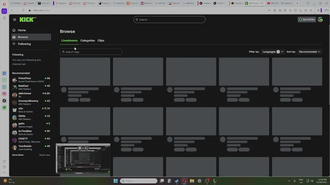Click browser tab search magnifier
The image size is (330, 185).
point(308,3)
